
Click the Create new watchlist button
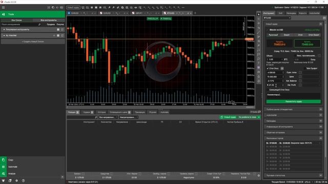coord(33,41)
